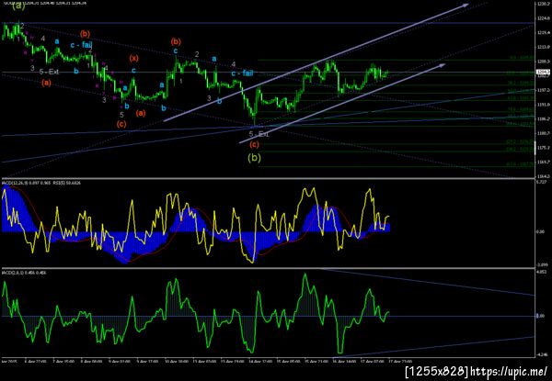552x381 pixels.
Task: Select the leftmost blue 'c - fail' label
Action: (81, 45)
